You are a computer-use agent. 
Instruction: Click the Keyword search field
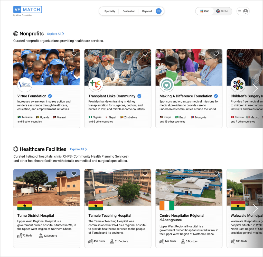[147, 11]
